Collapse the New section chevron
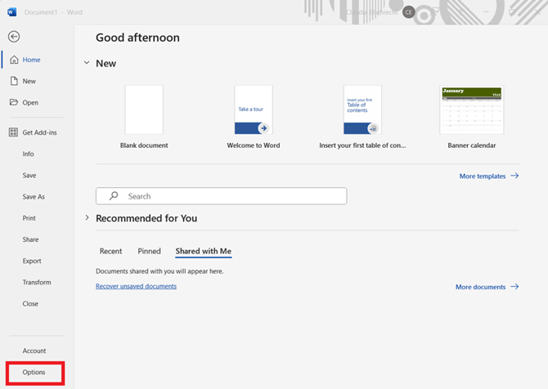The width and height of the screenshot is (548, 389). tap(87, 63)
